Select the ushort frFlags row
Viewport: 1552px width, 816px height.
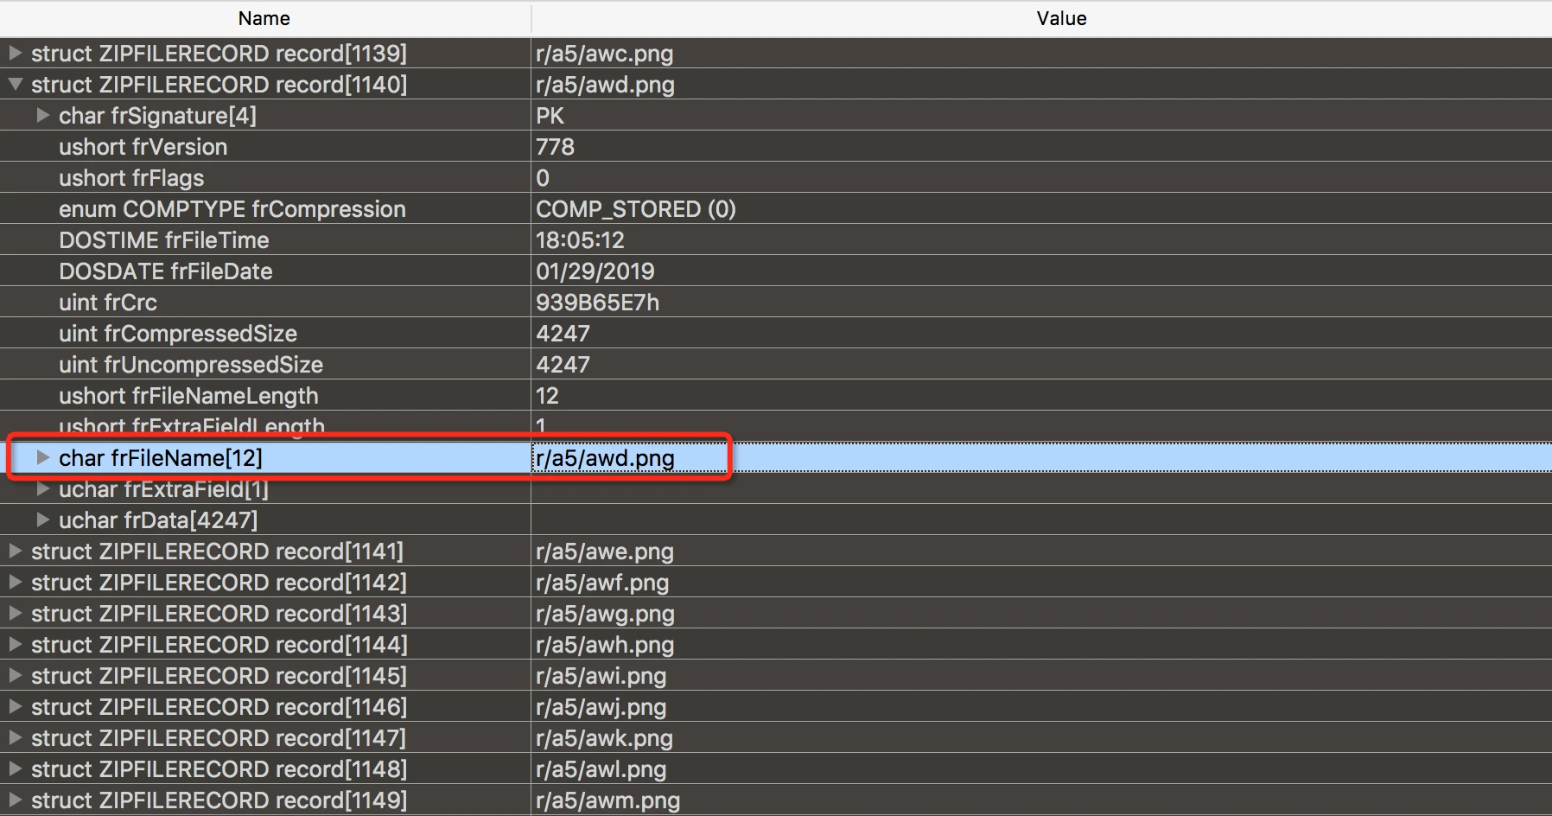(776, 178)
